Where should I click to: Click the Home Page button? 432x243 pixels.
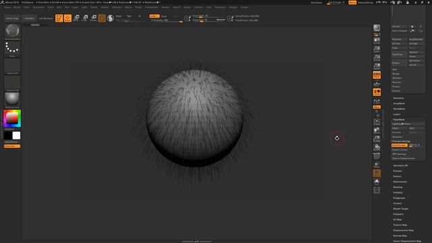[x=12, y=18]
